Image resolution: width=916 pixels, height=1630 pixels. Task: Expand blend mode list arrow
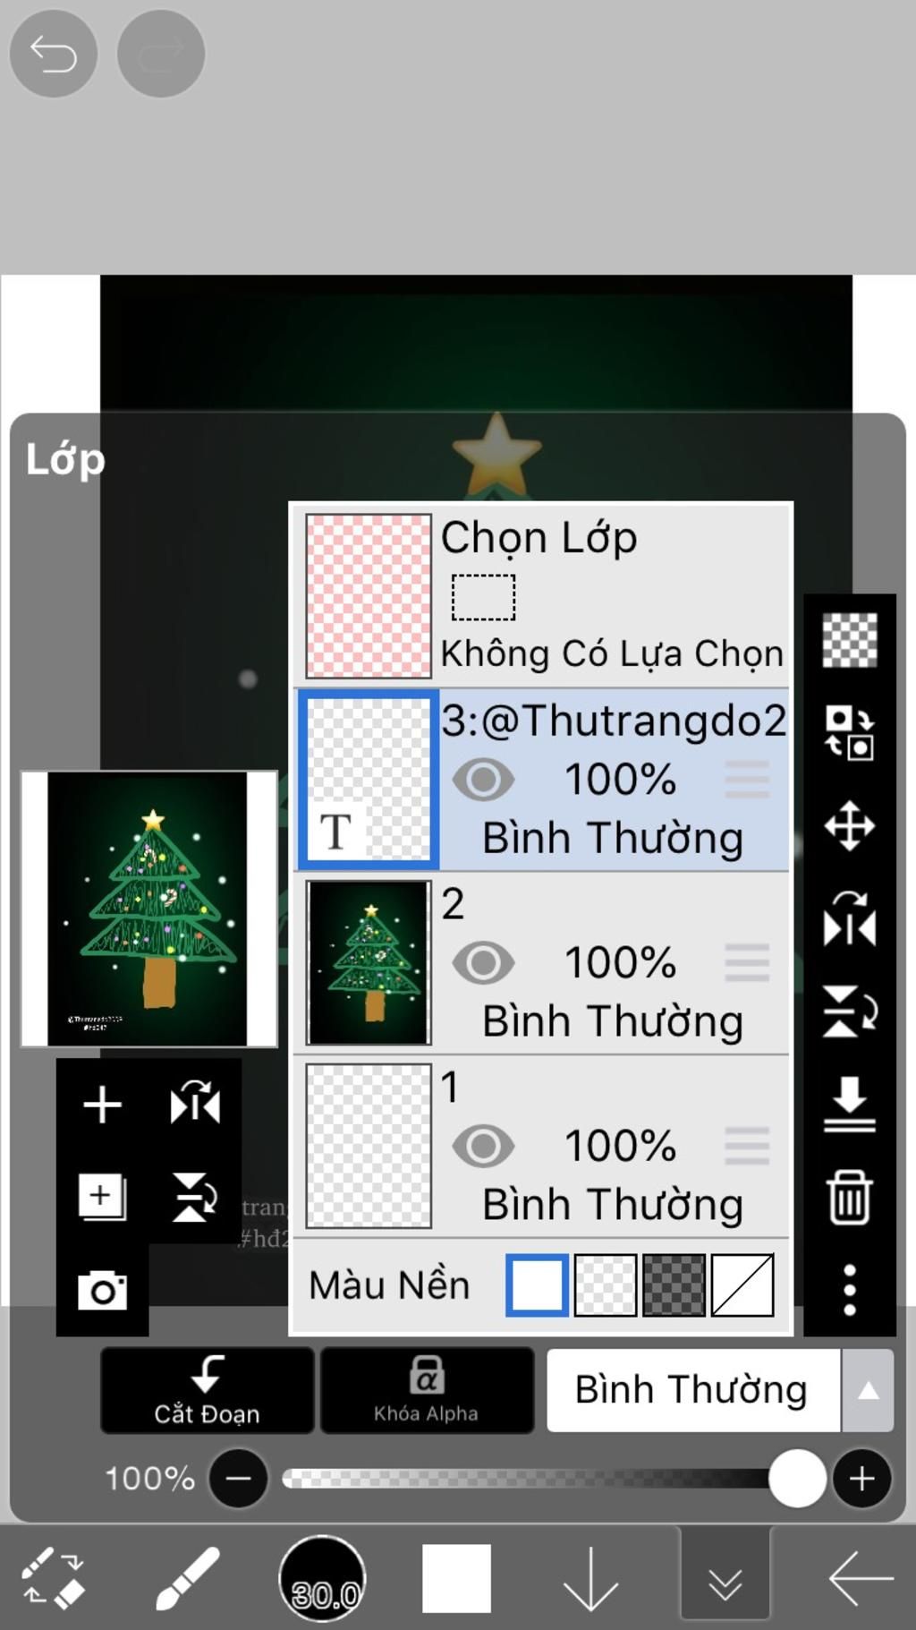868,1390
